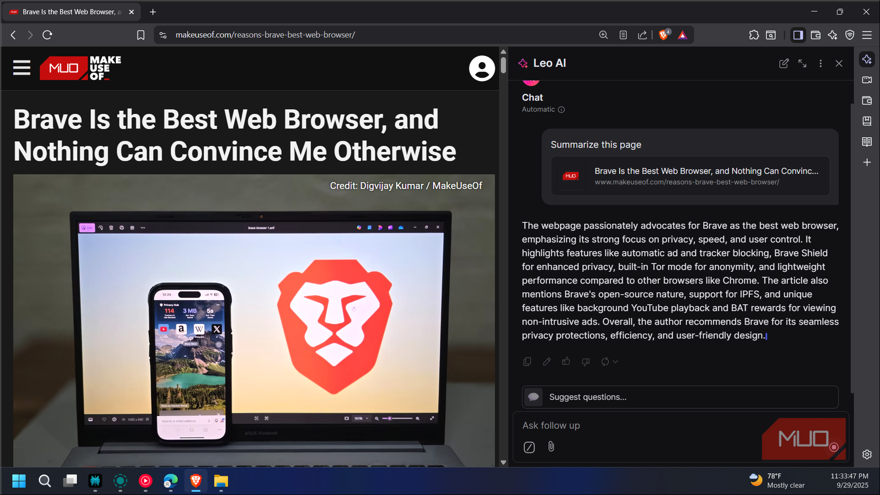Open the Extensions puzzle icon

[x=754, y=35]
